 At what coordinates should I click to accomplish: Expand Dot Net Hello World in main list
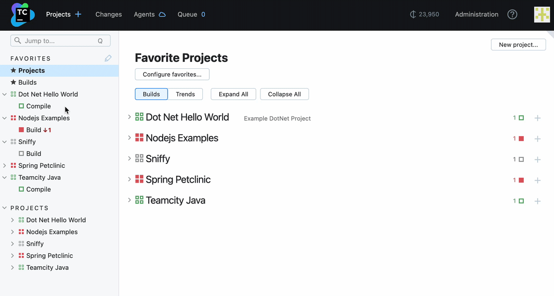[x=129, y=117]
